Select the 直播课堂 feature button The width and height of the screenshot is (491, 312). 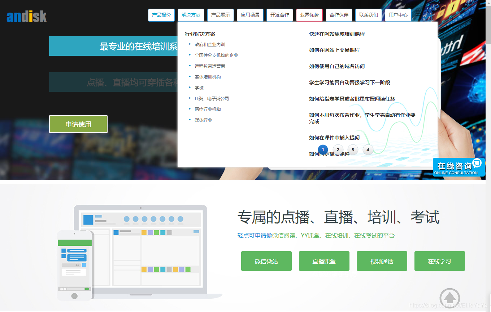click(x=324, y=261)
